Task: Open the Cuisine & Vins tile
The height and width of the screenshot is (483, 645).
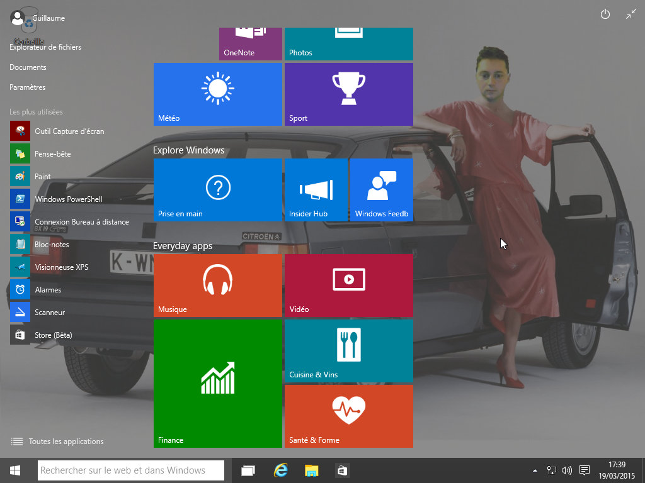Action: click(x=348, y=350)
